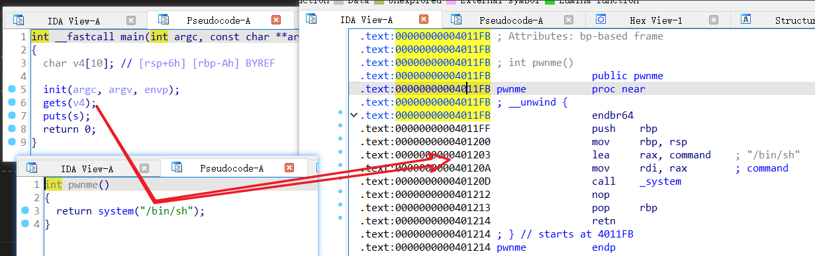Click gets in main pseudocode
The width and height of the screenshot is (815, 256).
tap(56, 103)
